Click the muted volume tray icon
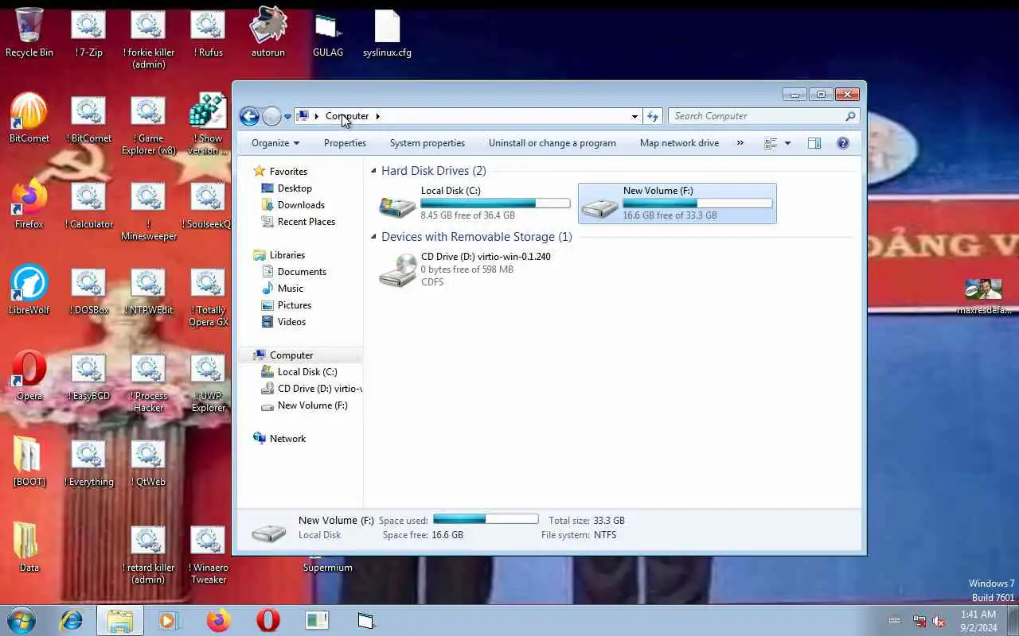This screenshot has width=1019, height=636. (939, 621)
